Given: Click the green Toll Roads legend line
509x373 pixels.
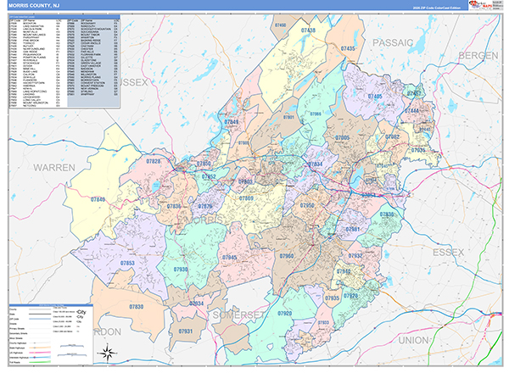Looking at the screenshot, I should coord(40,362).
